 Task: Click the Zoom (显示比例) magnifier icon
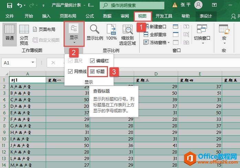click(95, 33)
